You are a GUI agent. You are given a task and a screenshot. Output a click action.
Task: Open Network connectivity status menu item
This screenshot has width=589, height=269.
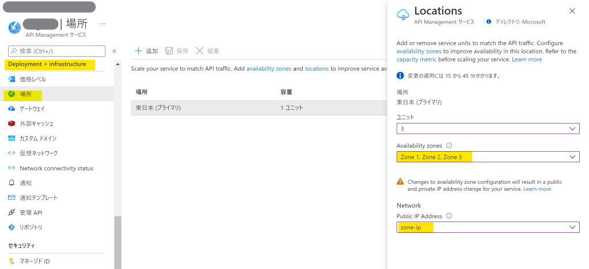pos(56,168)
